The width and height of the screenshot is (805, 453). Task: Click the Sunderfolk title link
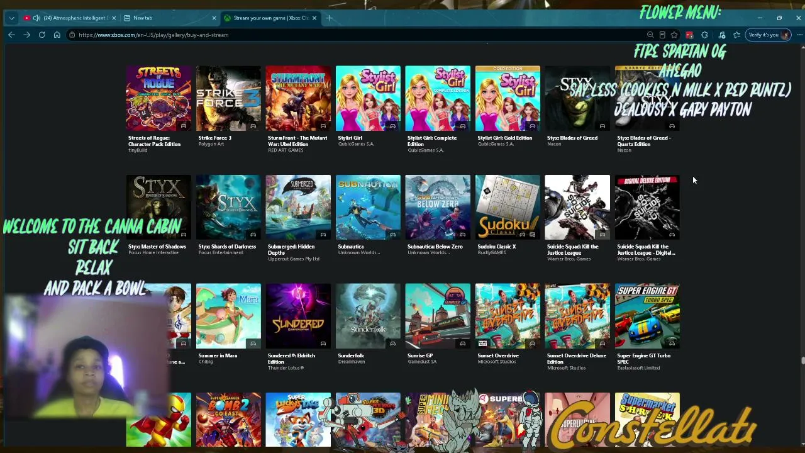click(351, 355)
